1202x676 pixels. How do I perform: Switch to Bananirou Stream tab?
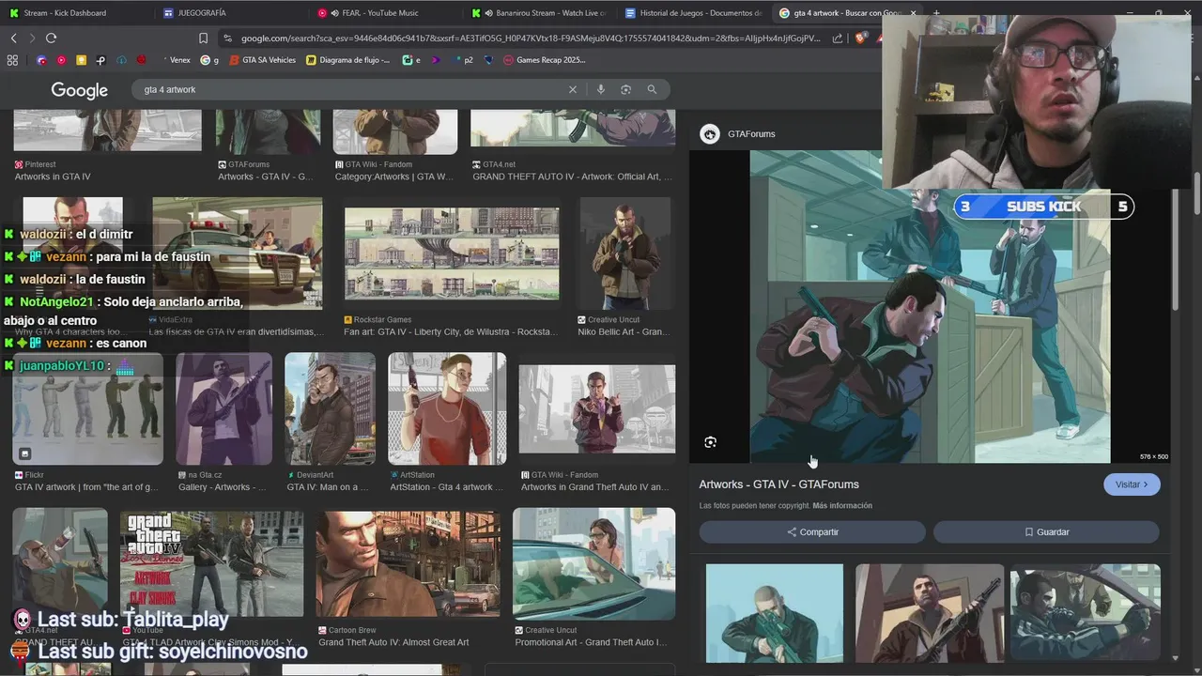coord(540,13)
